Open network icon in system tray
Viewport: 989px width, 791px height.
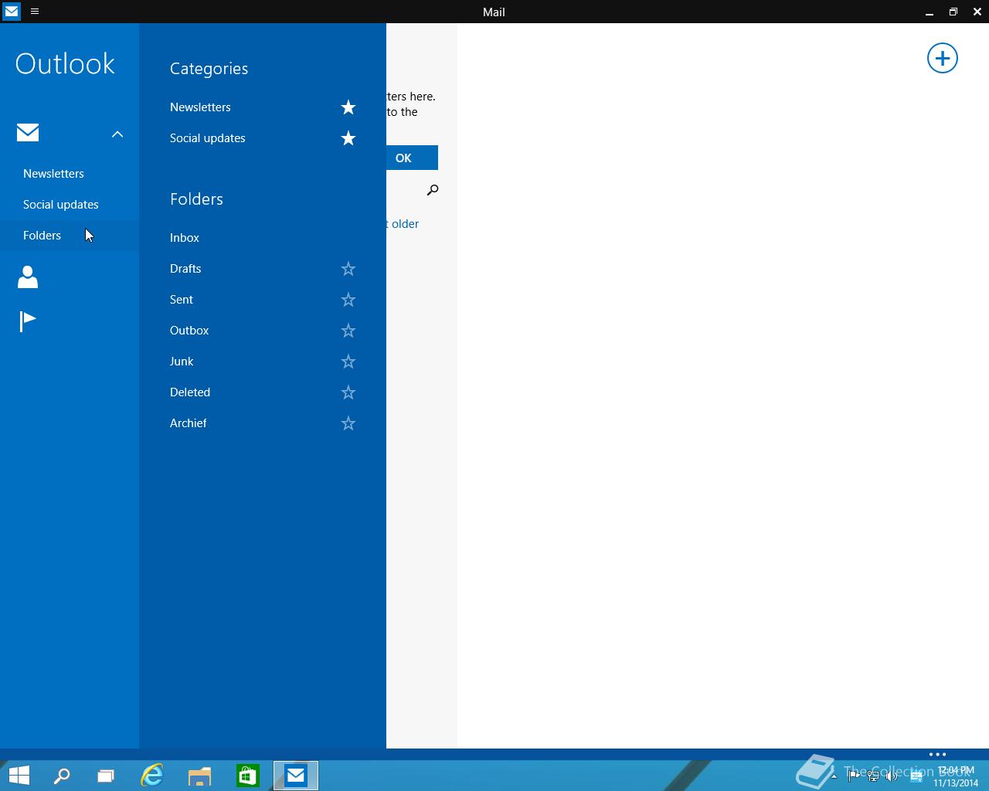click(x=873, y=776)
